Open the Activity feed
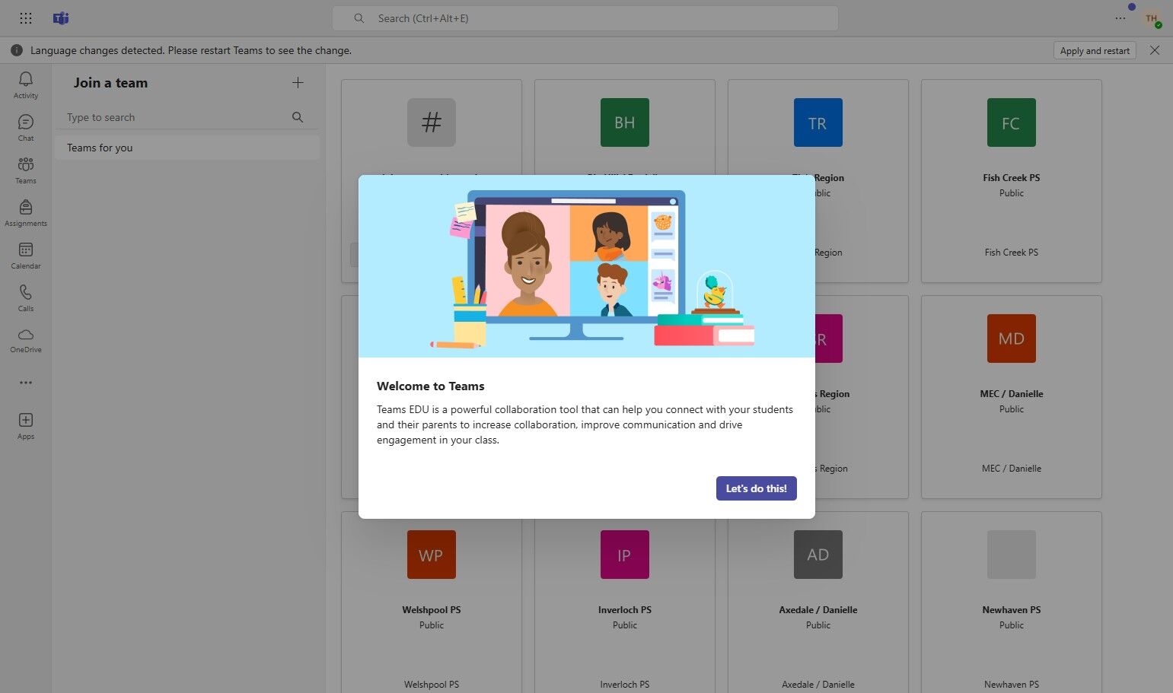The width and height of the screenshot is (1173, 693). [x=26, y=84]
